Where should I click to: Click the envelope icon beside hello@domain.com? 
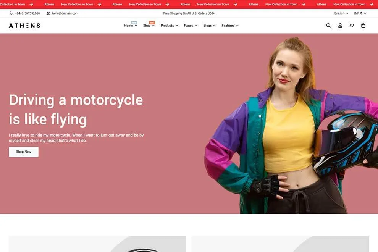pyautogui.click(x=49, y=13)
